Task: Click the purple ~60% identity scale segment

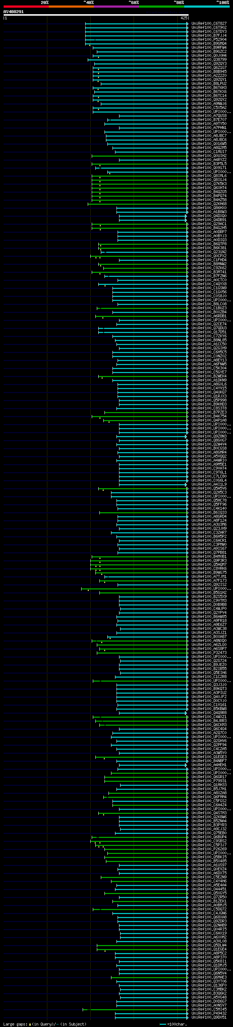Action: 116,7
